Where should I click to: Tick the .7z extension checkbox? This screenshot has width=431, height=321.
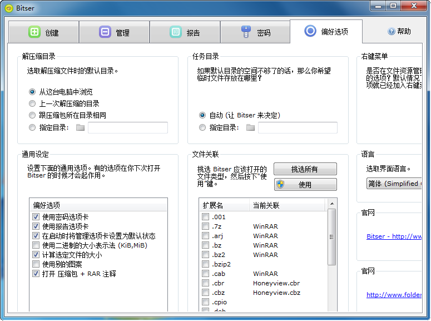pos(206,226)
